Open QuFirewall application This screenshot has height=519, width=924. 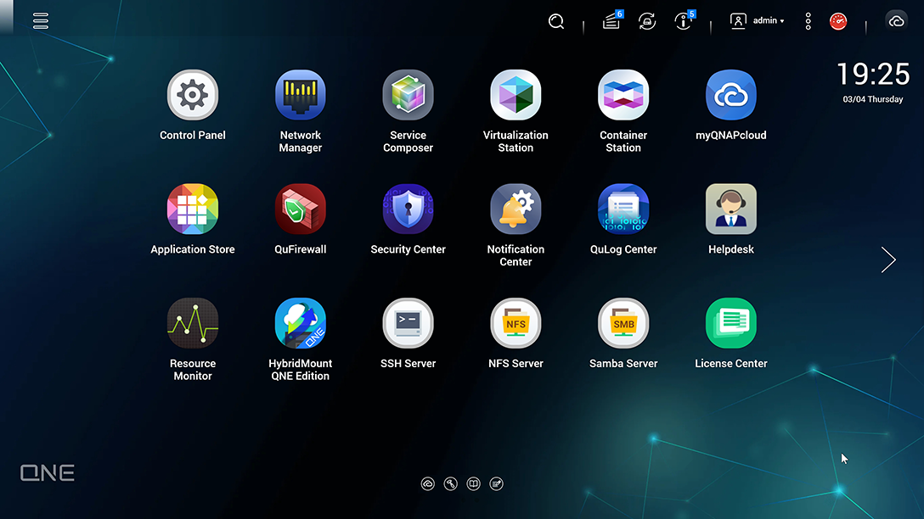pyautogui.click(x=301, y=209)
